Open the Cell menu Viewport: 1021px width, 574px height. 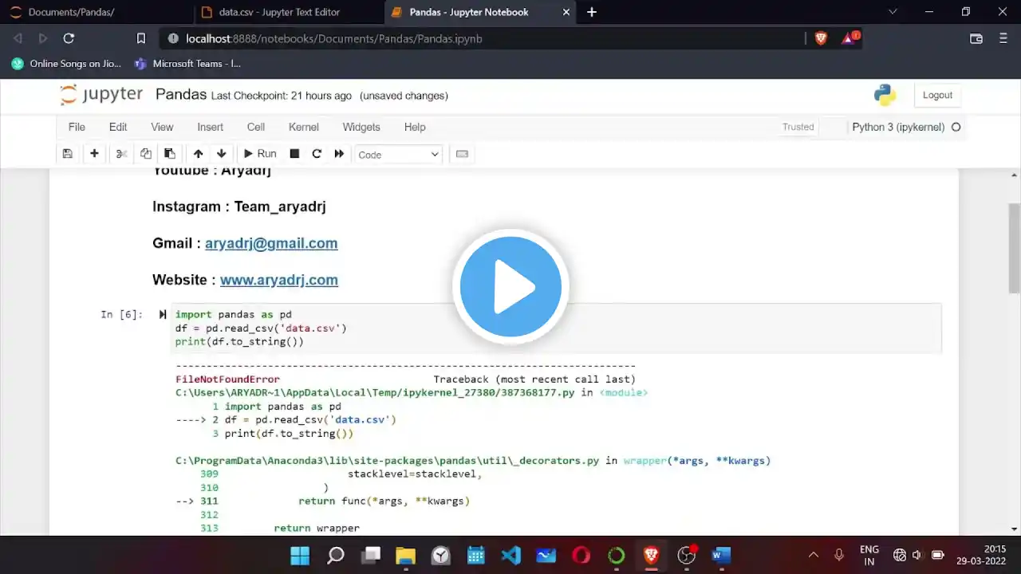coord(256,127)
